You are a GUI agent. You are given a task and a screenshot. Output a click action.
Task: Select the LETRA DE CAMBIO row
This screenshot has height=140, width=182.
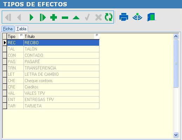click(x=53, y=74)
